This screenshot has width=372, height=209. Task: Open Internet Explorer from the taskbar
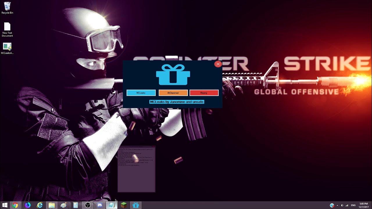pyautogui.click(x=40, y=205)
